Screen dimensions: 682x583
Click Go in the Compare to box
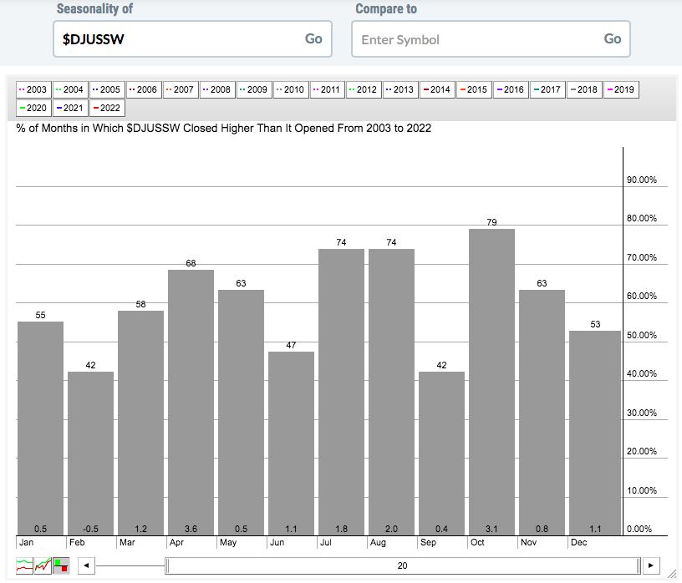point(613,38)
